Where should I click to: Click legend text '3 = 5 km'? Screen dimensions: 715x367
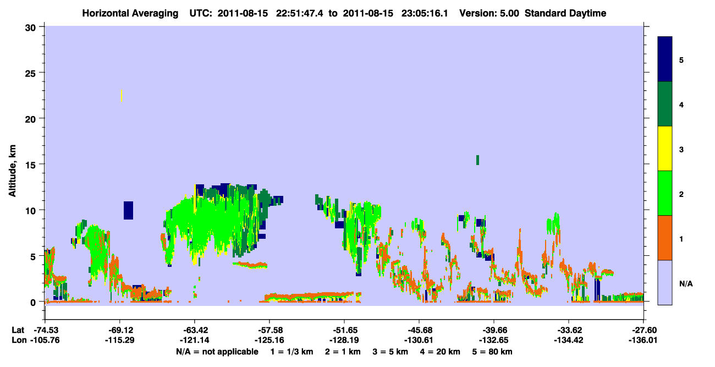pyautogui.click(x=391, y=352)
